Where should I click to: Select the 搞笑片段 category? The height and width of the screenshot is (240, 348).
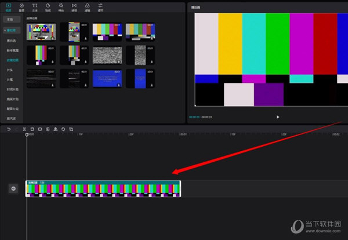[x=12, y=99]
